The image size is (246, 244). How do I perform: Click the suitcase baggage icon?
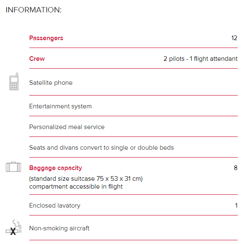(x=13, y=167)
